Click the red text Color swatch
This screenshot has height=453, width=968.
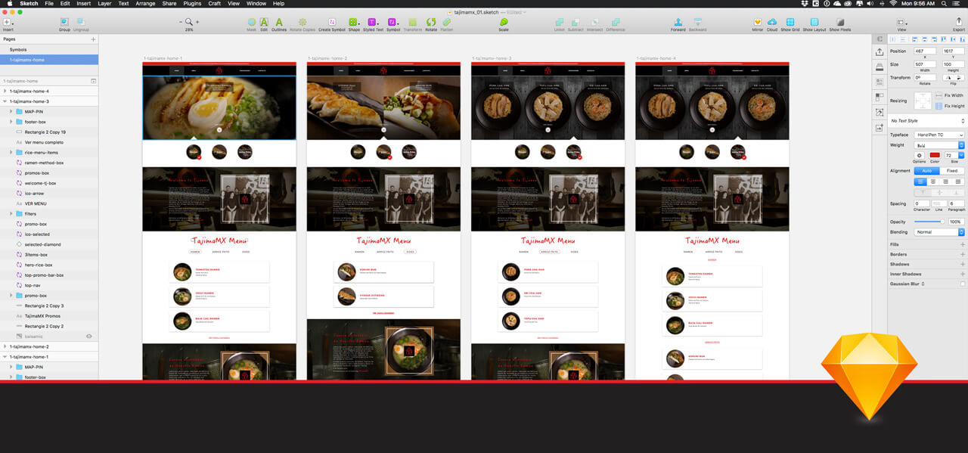coord(935,155)
